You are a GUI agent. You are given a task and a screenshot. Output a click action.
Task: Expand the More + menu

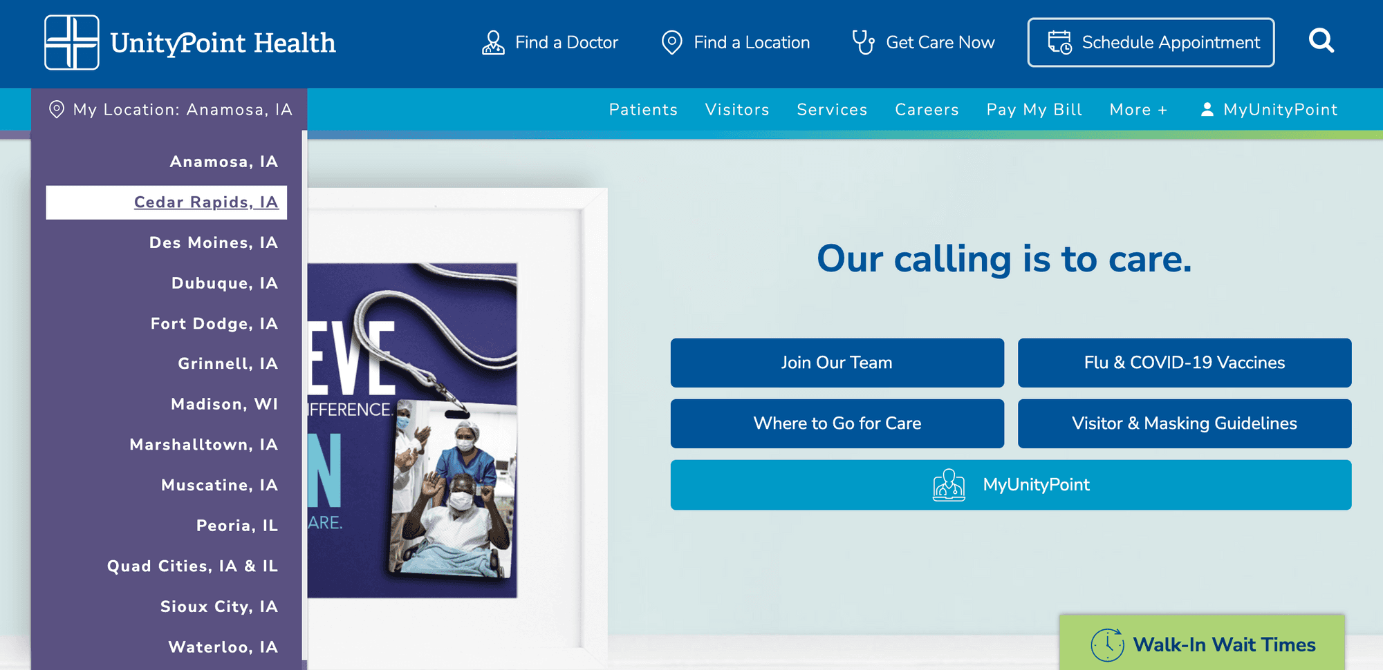pos(1138,110)
